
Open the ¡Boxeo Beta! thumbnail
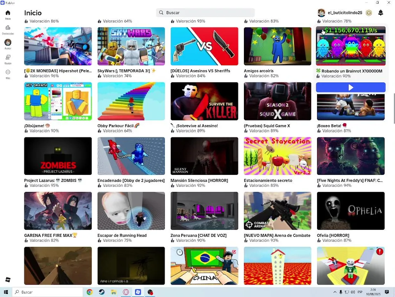351,107
